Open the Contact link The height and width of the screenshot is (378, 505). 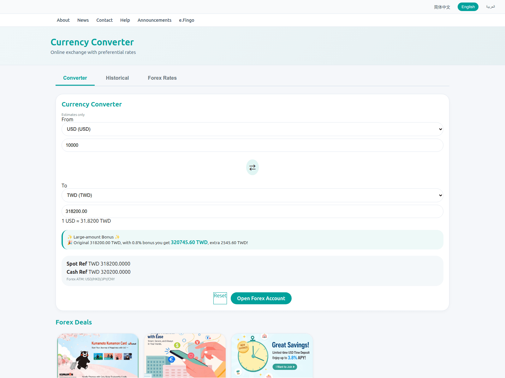pos(104,20)
